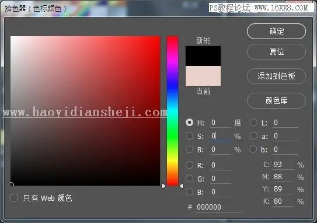This screenshot has height=223, width=317.
Task: Click the hex color code field
Action: click(219, 207)
